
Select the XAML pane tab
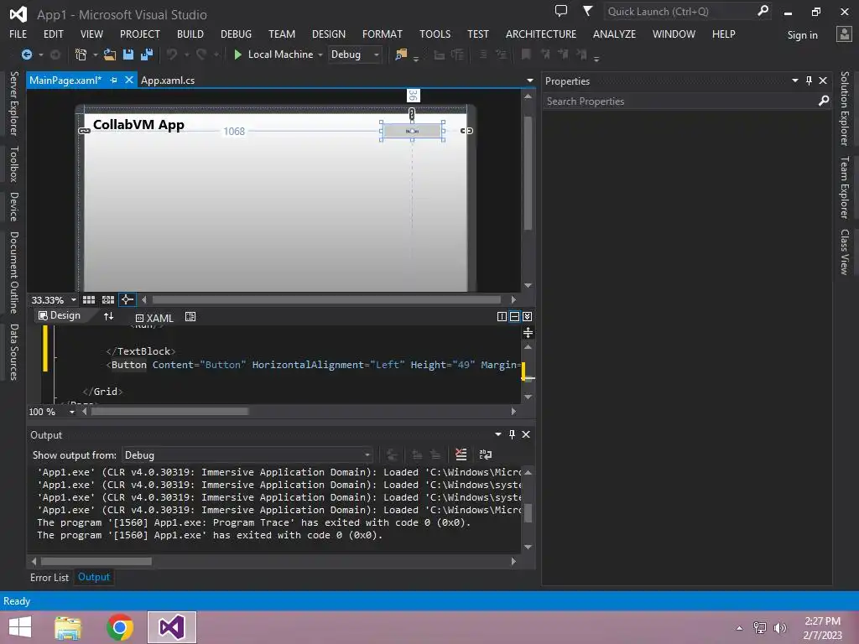point(154,318)
